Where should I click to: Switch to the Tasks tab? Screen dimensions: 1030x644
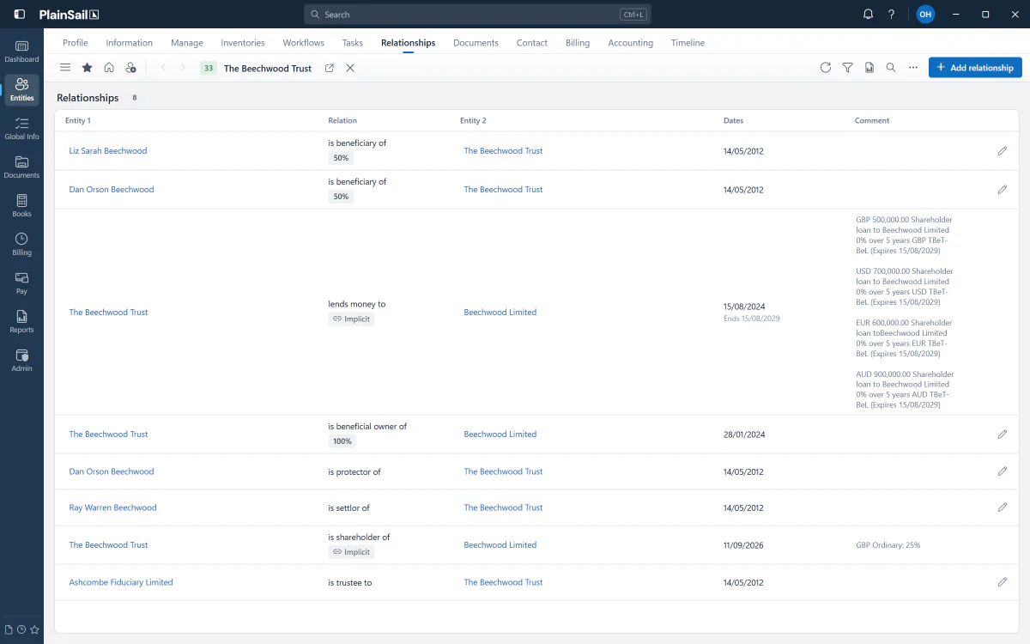pos(353,43)
